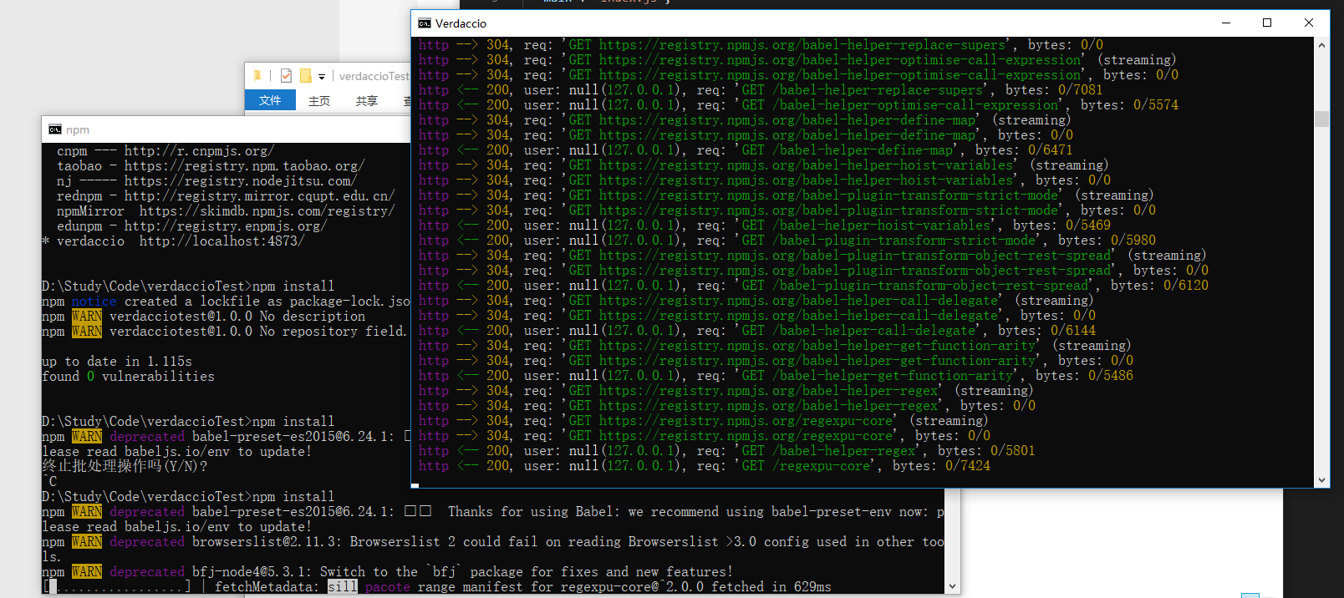Click log line 'GET /babel-plugin-transform-strict-mode' bytes 0/5980
The image size is (1344, 598).
pyautogui.click(x=787, y=241)
